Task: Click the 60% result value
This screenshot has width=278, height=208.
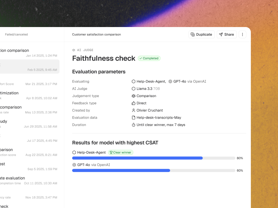Action: click(x=240, y=171)
